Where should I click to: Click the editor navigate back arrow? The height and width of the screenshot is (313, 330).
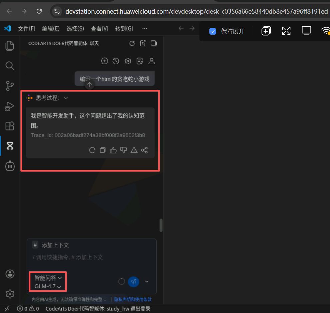click(x=181, y=28)
